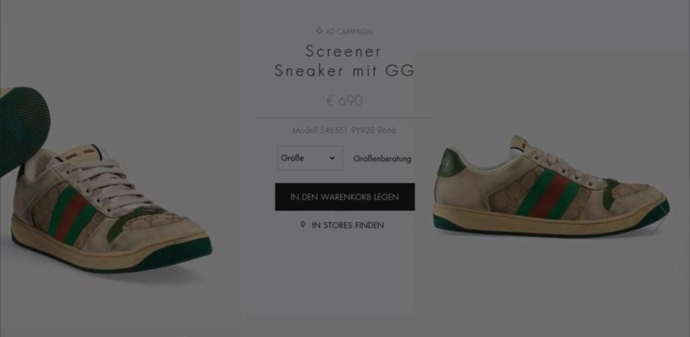The height and width of the screenshot is (337, 690).
Task: Click the Modell 546551 9Y920 9666 text
Action: point(344,130)
